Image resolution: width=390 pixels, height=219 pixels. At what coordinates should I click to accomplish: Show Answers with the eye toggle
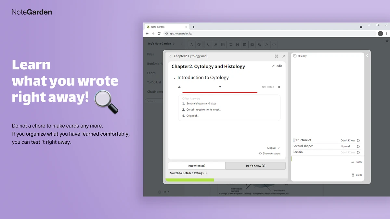click(x=269, y=153)
